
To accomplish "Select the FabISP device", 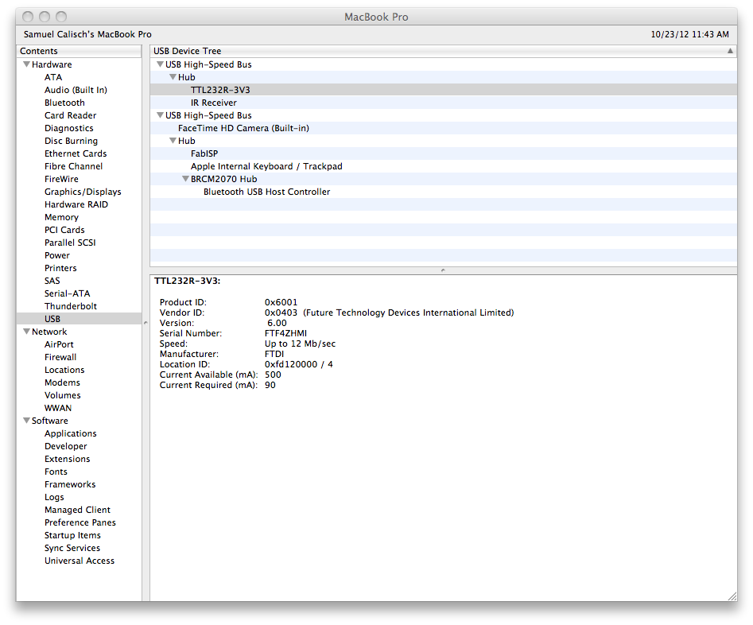I will 443,153.
